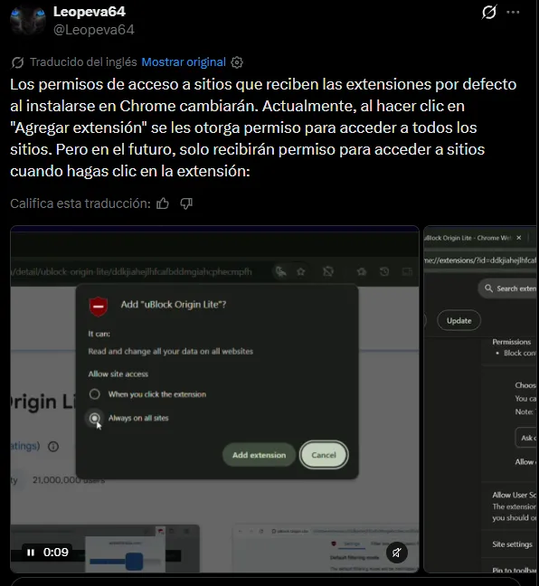Click the Search extensions field
The image size is (539, 586).
coord(507,288)
